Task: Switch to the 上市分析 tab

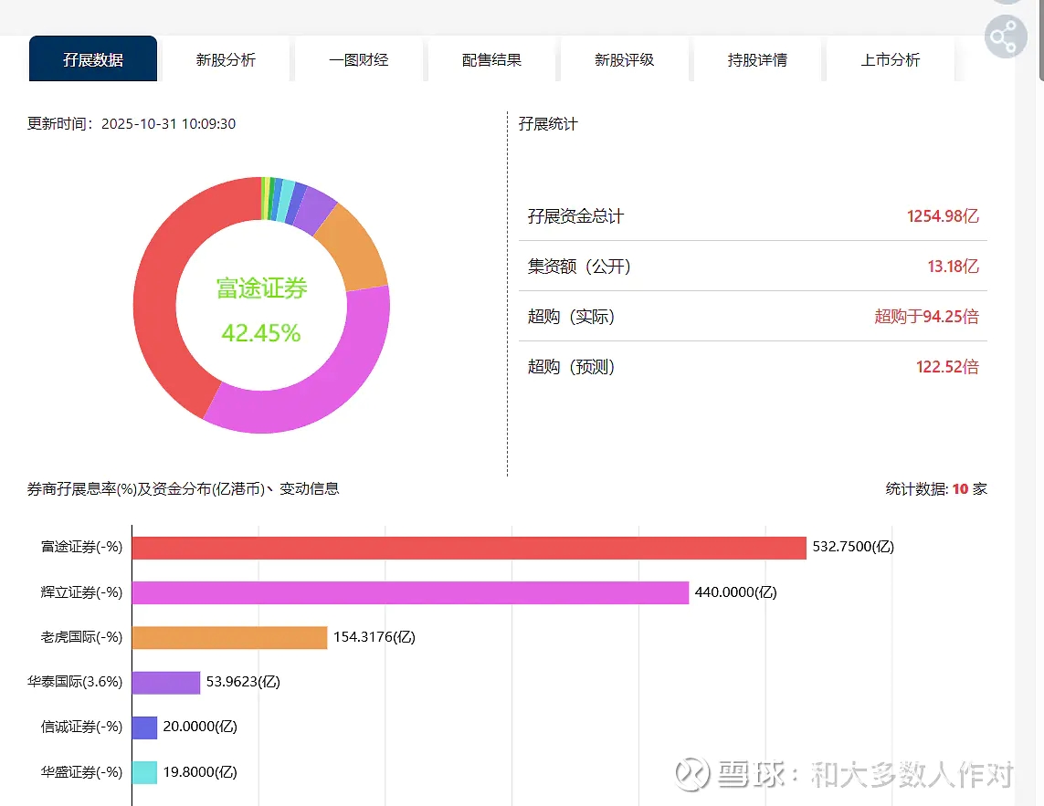Action: point(891,59)
